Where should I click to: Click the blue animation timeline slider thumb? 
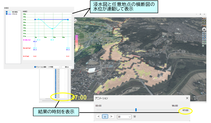(x=136, y=110)
